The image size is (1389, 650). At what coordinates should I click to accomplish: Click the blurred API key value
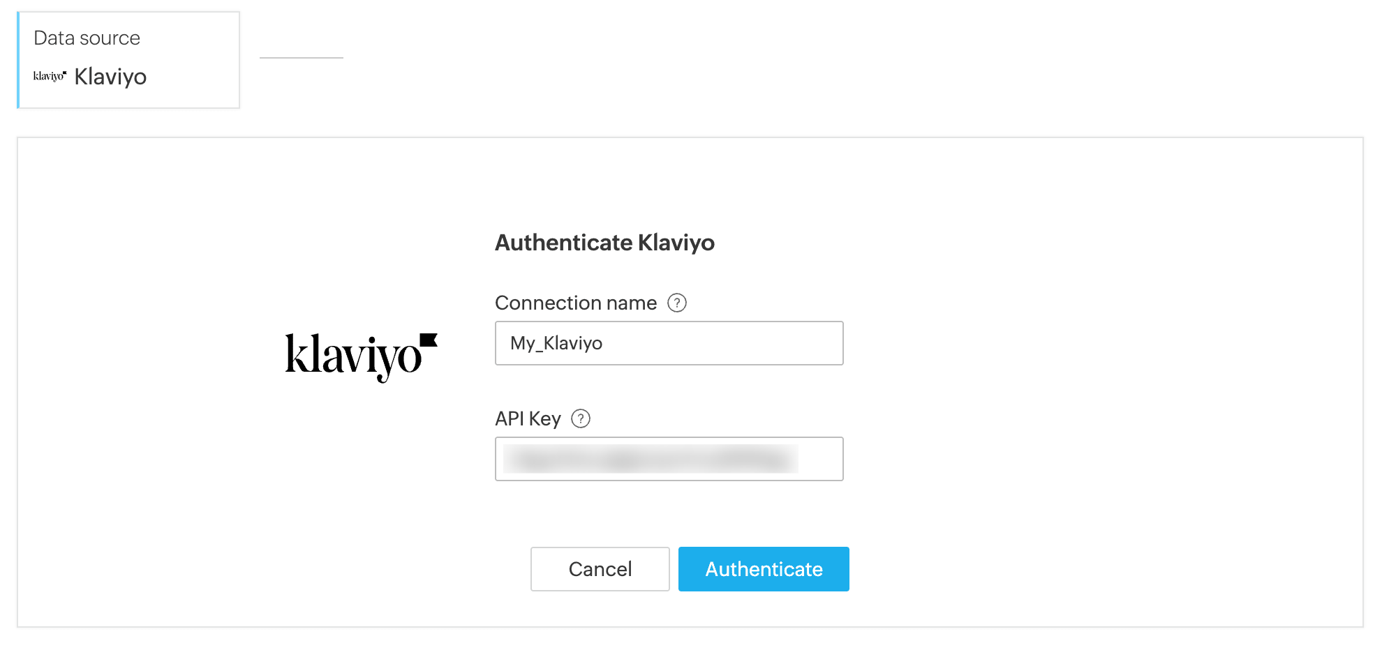[651, 459]
